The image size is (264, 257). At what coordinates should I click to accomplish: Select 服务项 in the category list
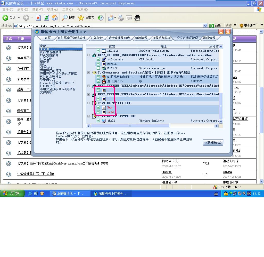44,61
